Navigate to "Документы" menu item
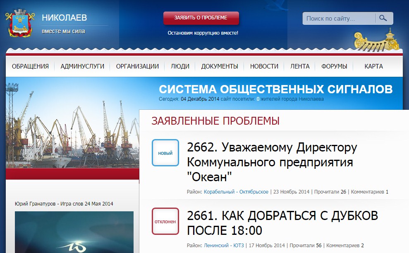The width and height of the screenshot is (409, 253). coord(220,66)
